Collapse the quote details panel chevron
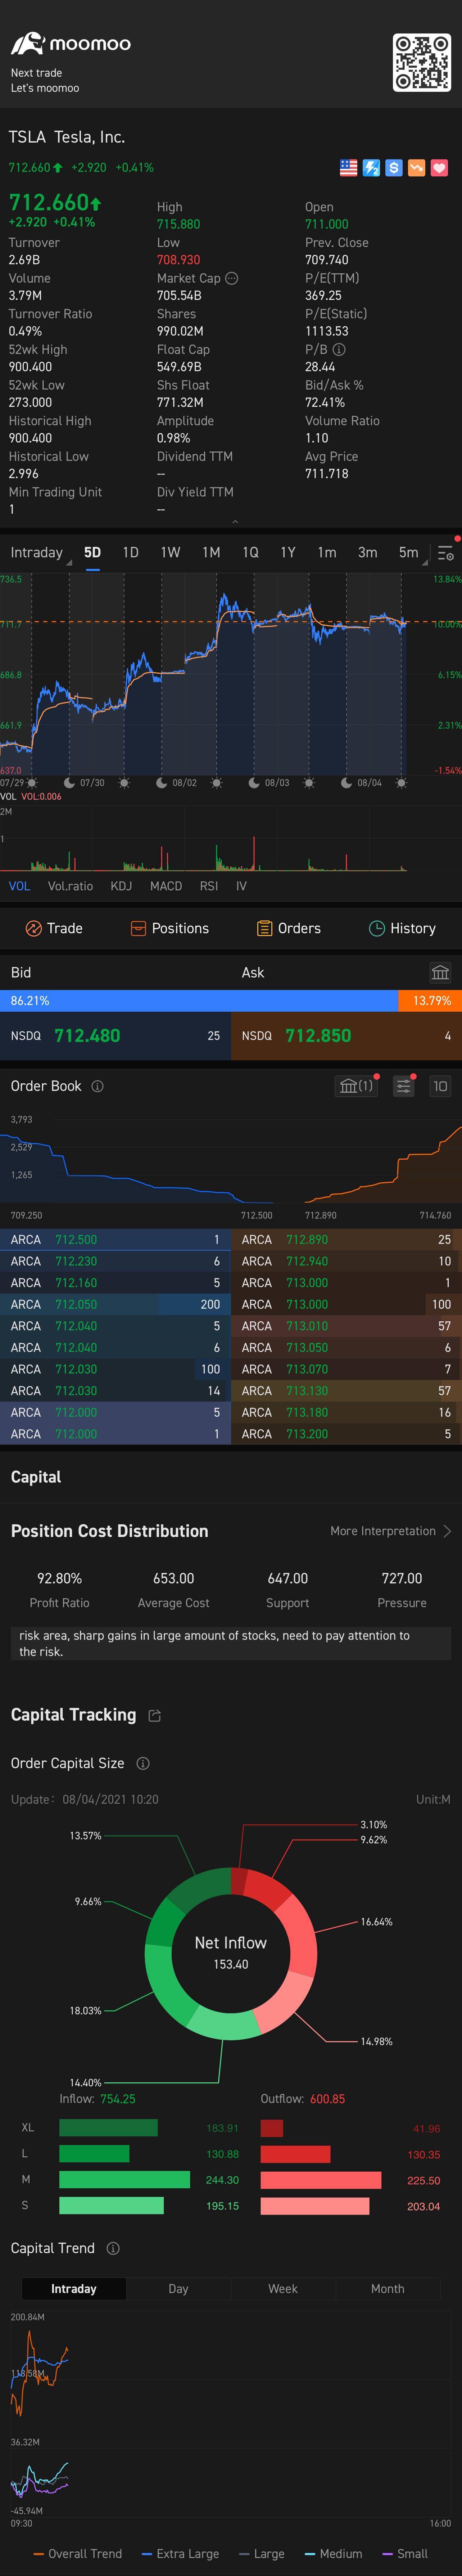Viewport: 462px width, 2576px height. coord(235,522)
